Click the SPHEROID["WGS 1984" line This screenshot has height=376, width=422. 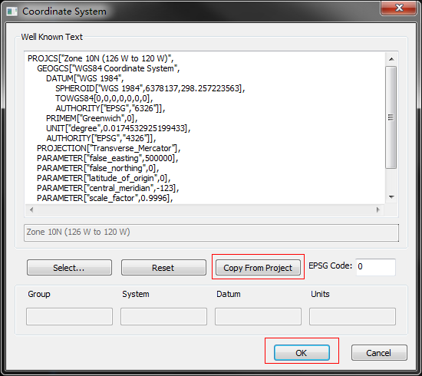tap(150, 88)
